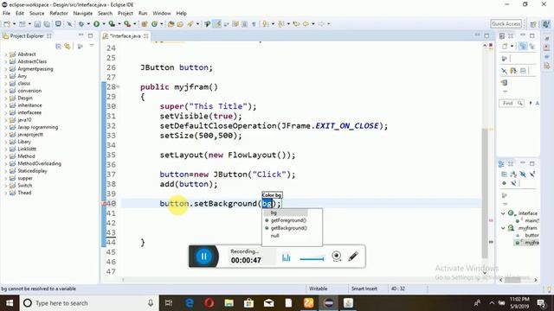Screen dimensions: 554x311
Task: Toggle Show Whitespace Characters pilcrow icon
Action: (254, 24)
